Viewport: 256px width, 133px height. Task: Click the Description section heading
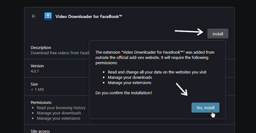(x=41, y=48)
